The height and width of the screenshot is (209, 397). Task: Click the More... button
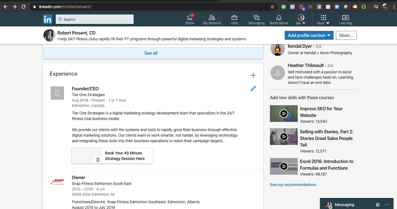point(346,35)
